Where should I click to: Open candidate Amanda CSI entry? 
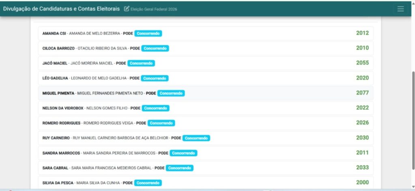pos(205,34)
